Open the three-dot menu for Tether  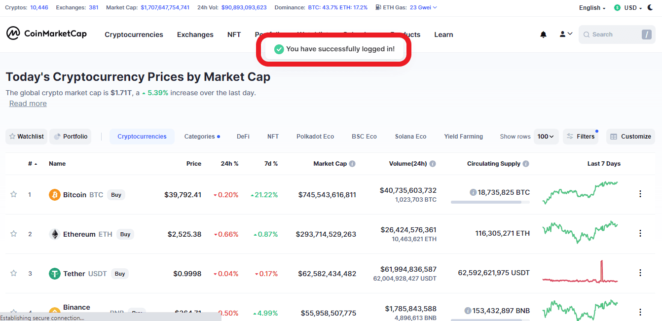coord(640,273)
